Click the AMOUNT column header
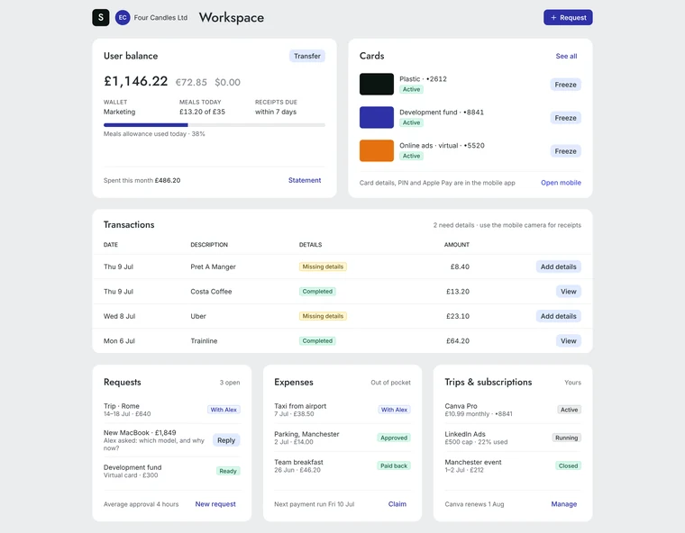This screenshot has width=685, height=533. [457, 245]
